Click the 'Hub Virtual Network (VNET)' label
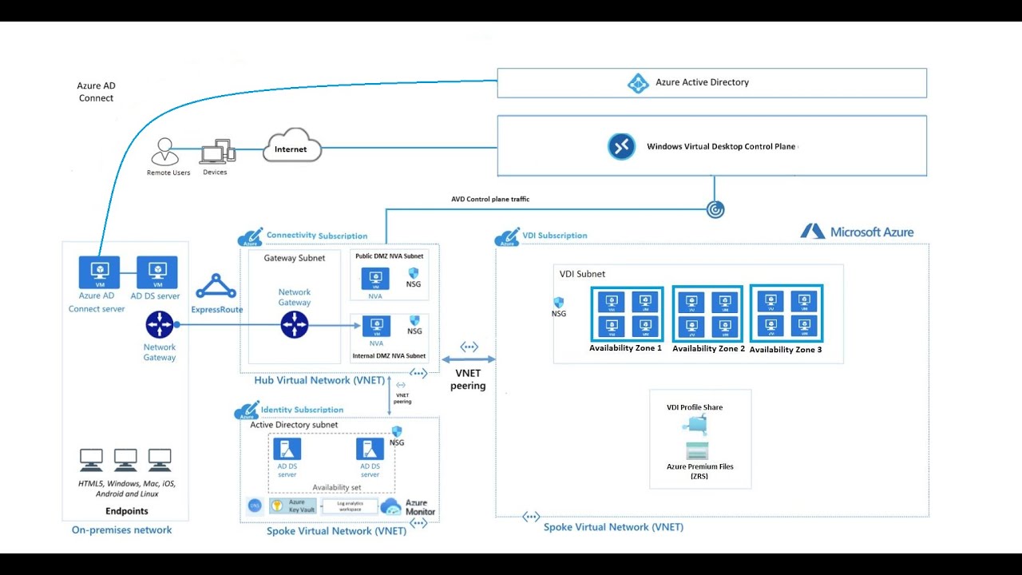Viewport: 1022px width, 575px height. (x=319, y=380)
